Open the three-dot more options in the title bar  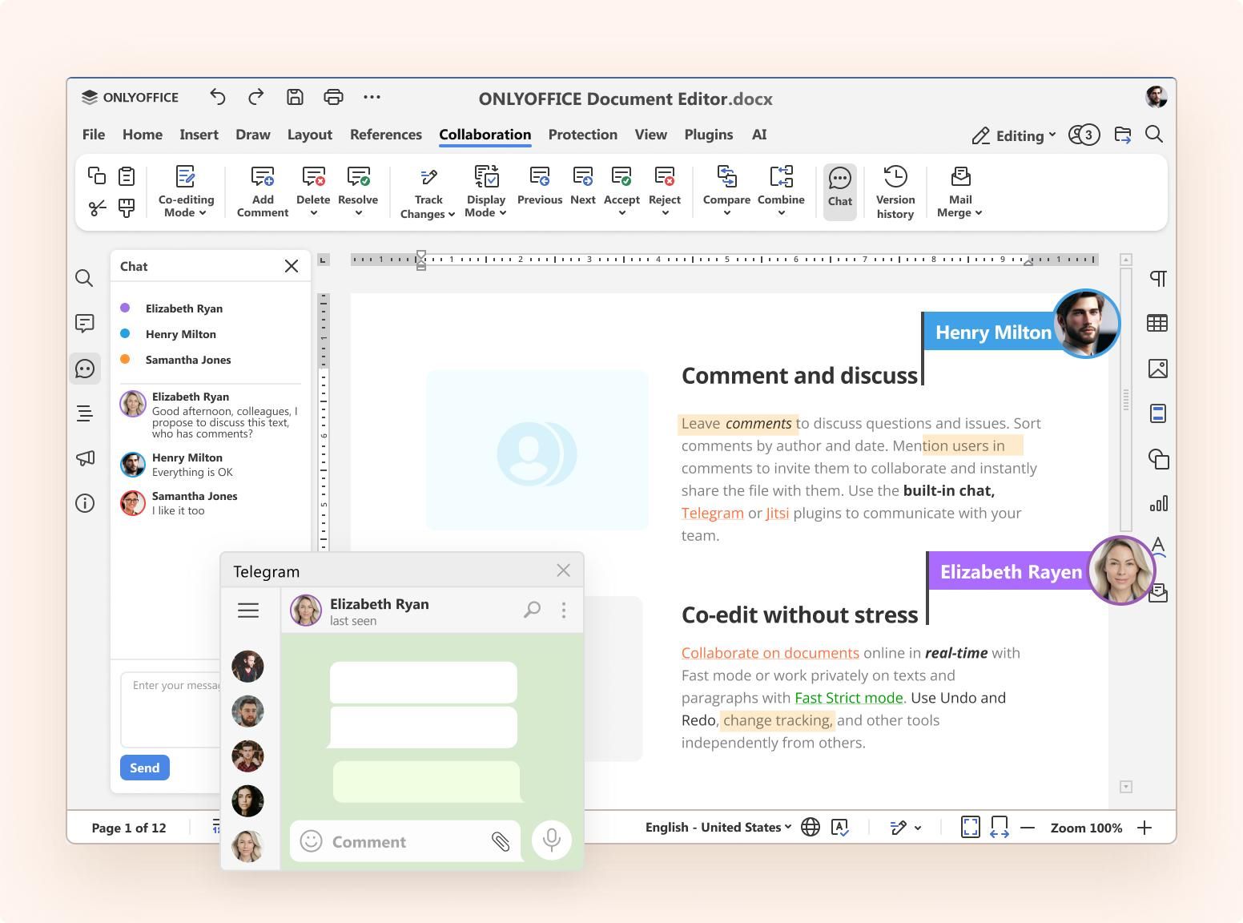(372, 97)
